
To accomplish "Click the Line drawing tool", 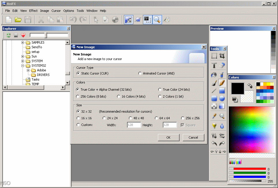I will point(214,91).
